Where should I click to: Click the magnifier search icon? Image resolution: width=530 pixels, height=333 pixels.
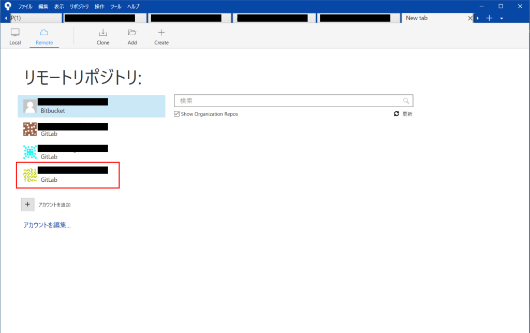point(406,101)
